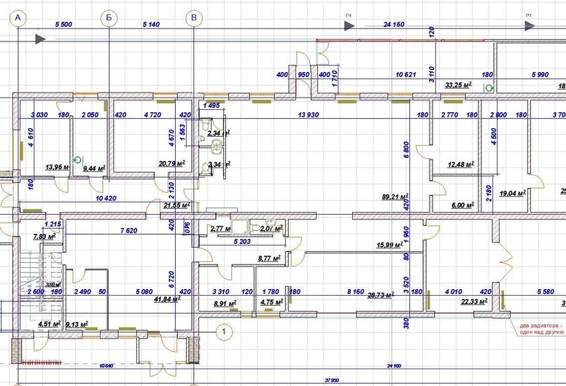Select the axis bubble numbered 1
This screenshot has height=386, width=566.
click(x=225, y=331)
